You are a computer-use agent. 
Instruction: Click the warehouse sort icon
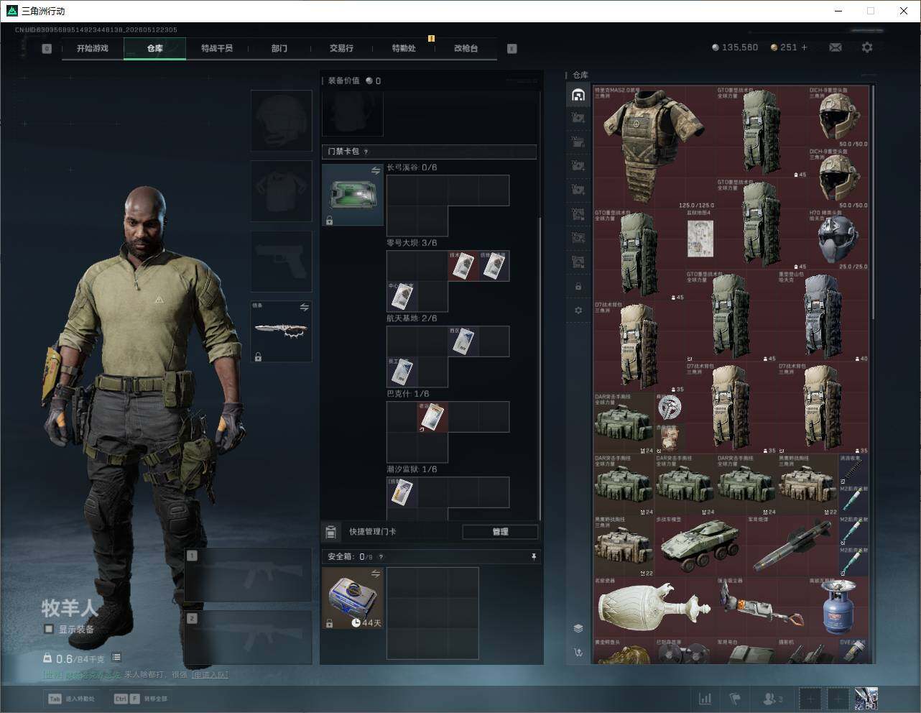tap(578, 653)
